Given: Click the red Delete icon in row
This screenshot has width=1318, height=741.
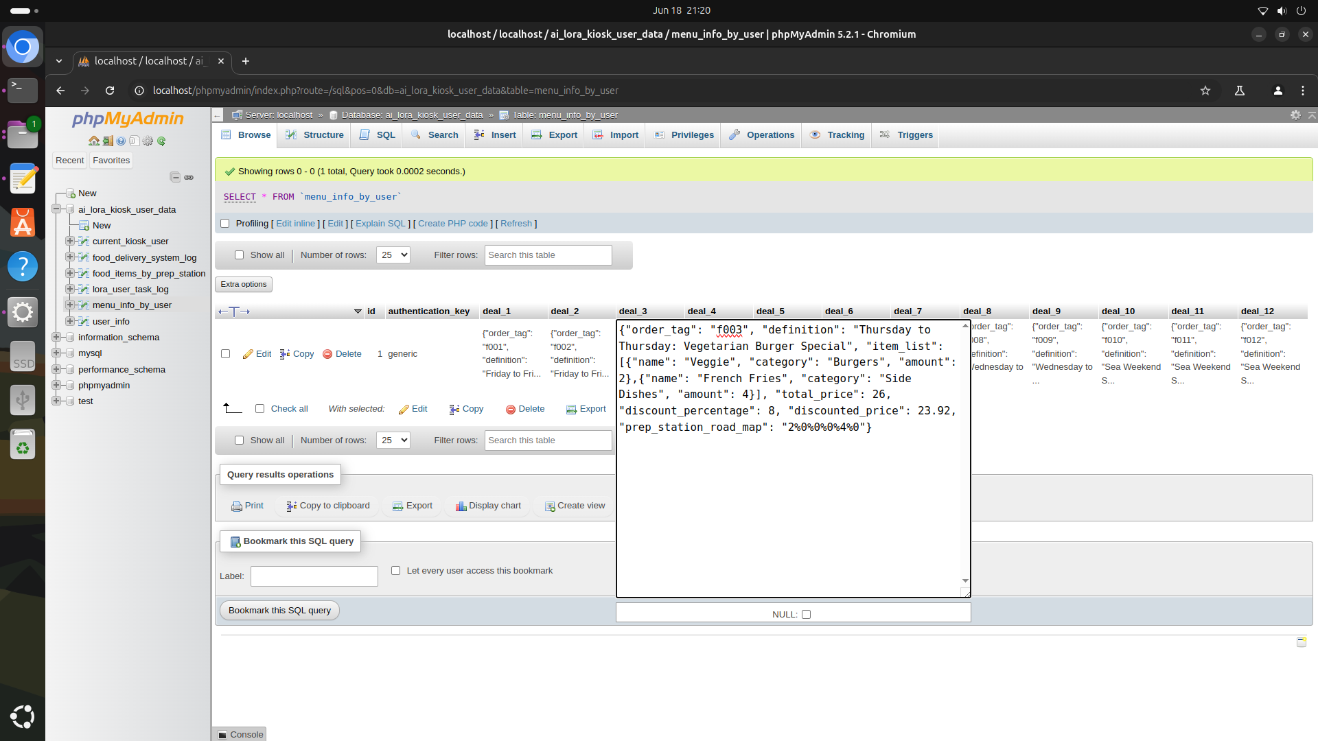Looking at the screenshot, I should pyautogui.click(x=327, y=354).
